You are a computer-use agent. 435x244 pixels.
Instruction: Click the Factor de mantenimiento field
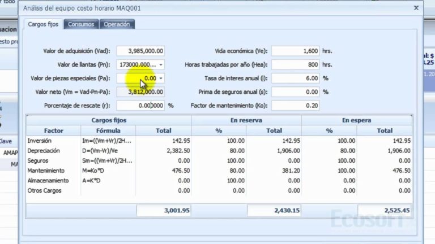295,106
